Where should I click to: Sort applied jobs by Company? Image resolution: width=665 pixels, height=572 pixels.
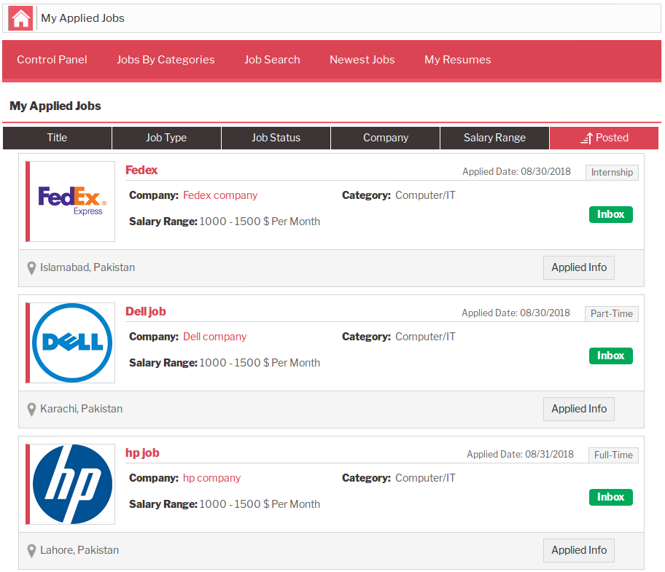coord(385,138)
